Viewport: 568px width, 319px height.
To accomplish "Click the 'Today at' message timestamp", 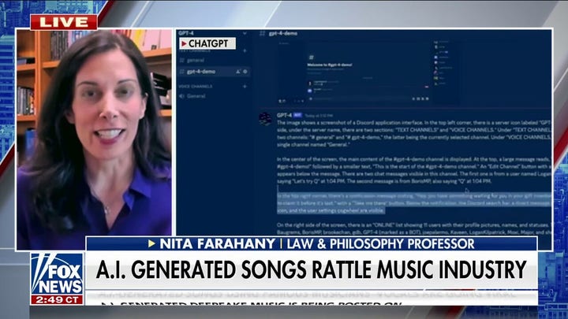I will pyautogui.click(x=319, y=115).
